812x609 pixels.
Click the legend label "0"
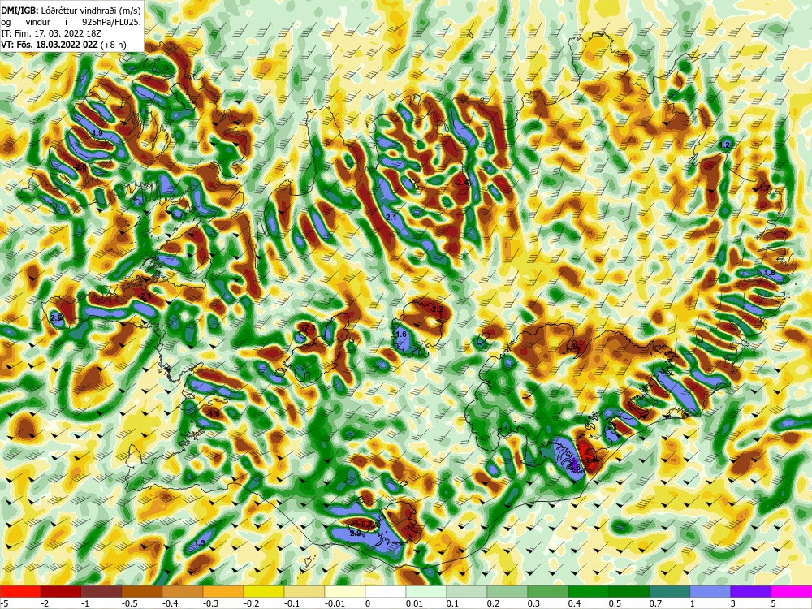[368, 603]
